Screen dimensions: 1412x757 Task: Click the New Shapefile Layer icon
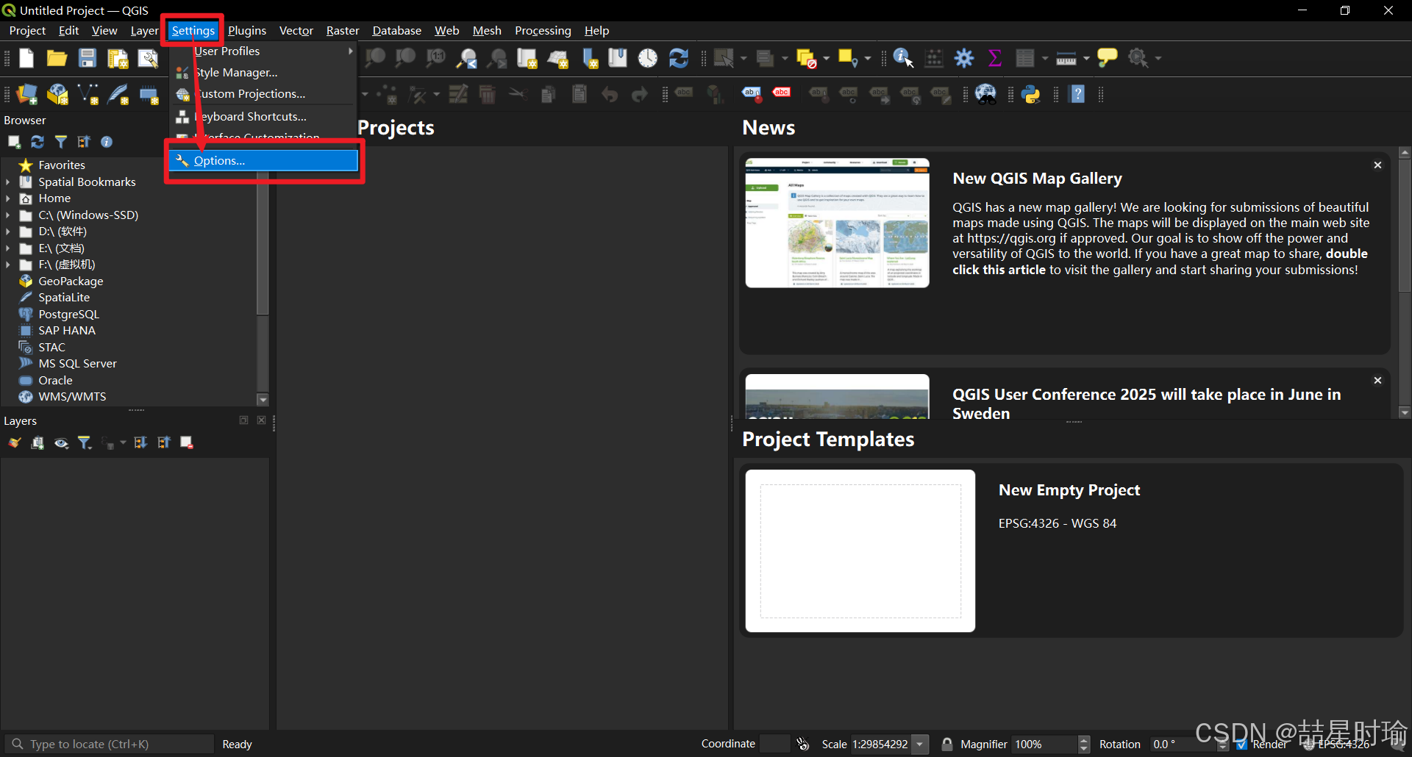88,94
